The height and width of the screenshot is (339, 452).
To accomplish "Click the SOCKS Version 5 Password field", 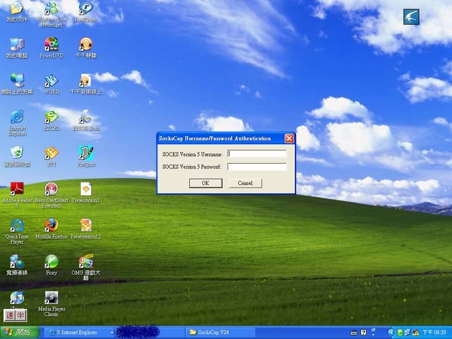I will [257, 167].
